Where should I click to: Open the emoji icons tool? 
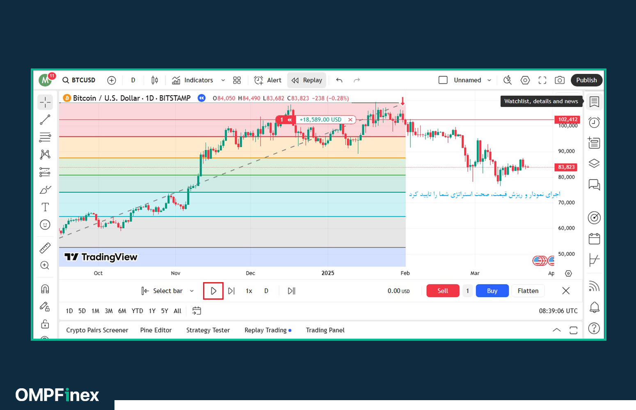pos(45,225)
